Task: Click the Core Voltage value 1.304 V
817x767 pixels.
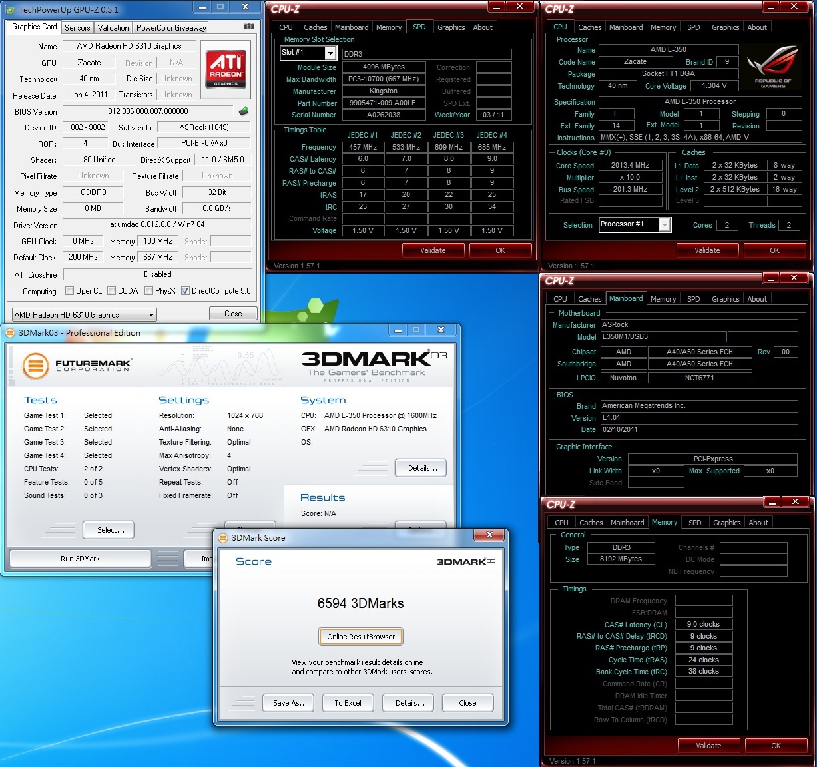Action: coord(714,85)
